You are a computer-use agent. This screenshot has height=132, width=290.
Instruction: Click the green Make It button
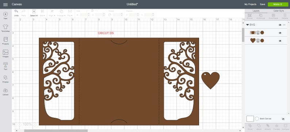pyautogui.click(x=278, y=4)
